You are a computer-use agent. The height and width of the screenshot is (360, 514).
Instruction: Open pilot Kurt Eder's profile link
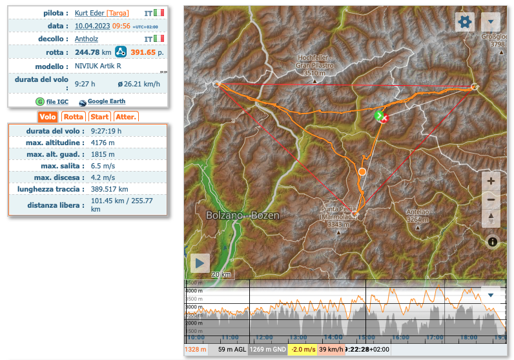click(x=90, y=13)
